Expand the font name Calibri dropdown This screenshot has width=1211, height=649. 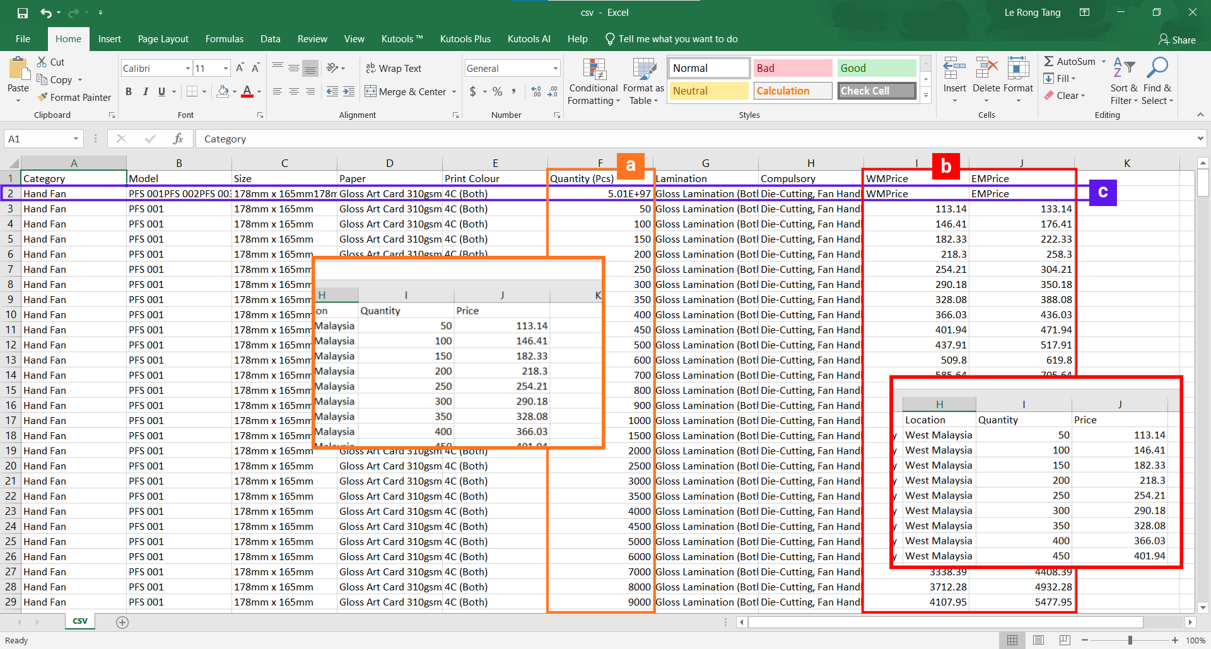tap(188, 68)
